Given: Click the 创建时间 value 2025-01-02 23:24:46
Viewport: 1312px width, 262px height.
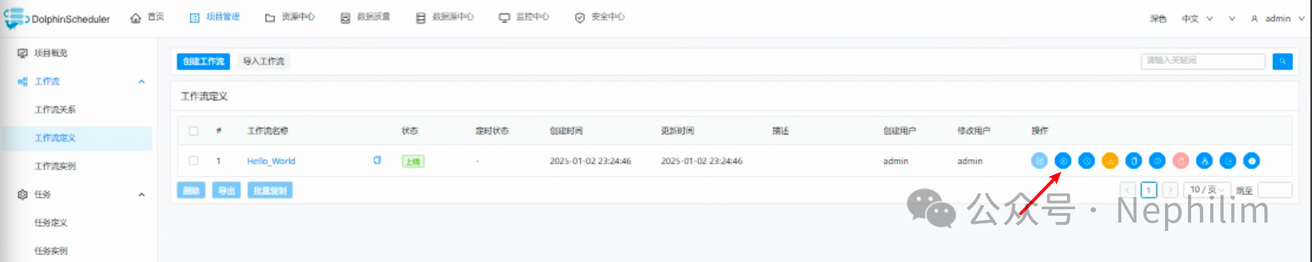Looking at the screenshot, I should click(x=590, y=161).
